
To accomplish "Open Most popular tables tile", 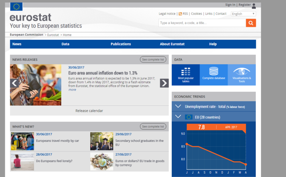I will click(x=186, y=75).
